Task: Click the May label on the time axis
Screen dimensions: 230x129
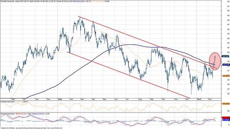Action: (104, 100)
